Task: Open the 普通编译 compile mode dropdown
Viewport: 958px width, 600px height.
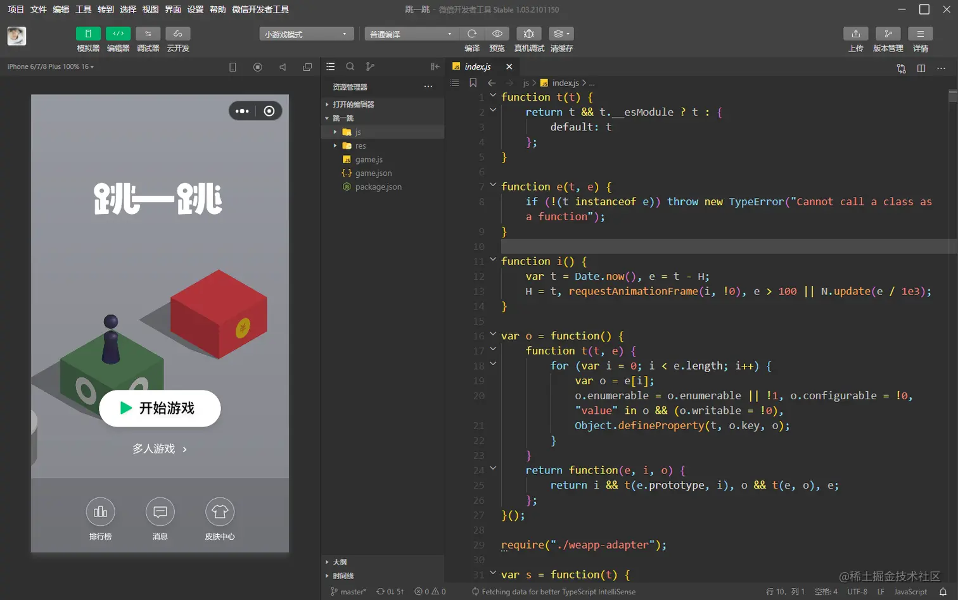Action: tap(411, 34)
